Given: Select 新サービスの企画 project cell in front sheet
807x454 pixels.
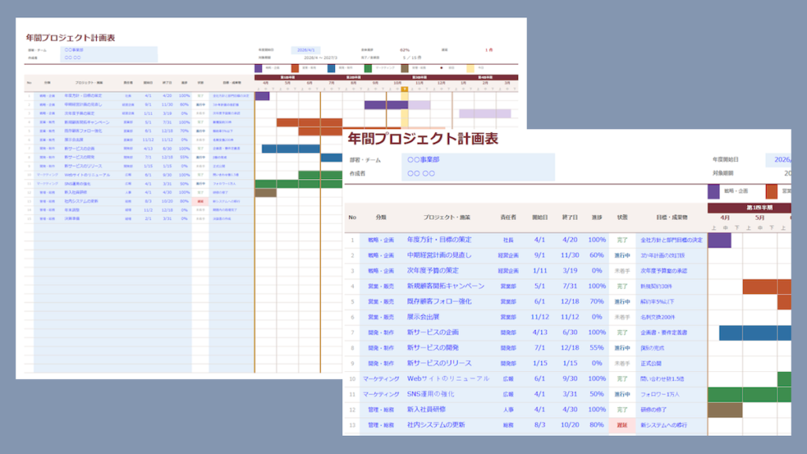Looking at the screenshot, I should tap(433, 333).
